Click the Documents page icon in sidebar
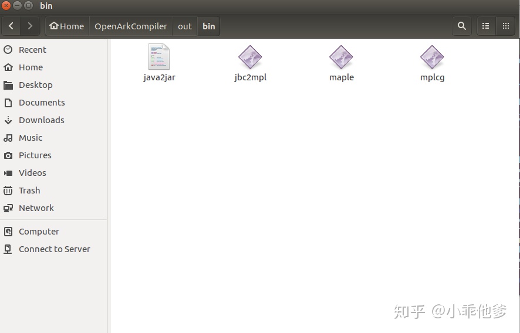The width and height of the screenshot is (520, 333). 8,103
